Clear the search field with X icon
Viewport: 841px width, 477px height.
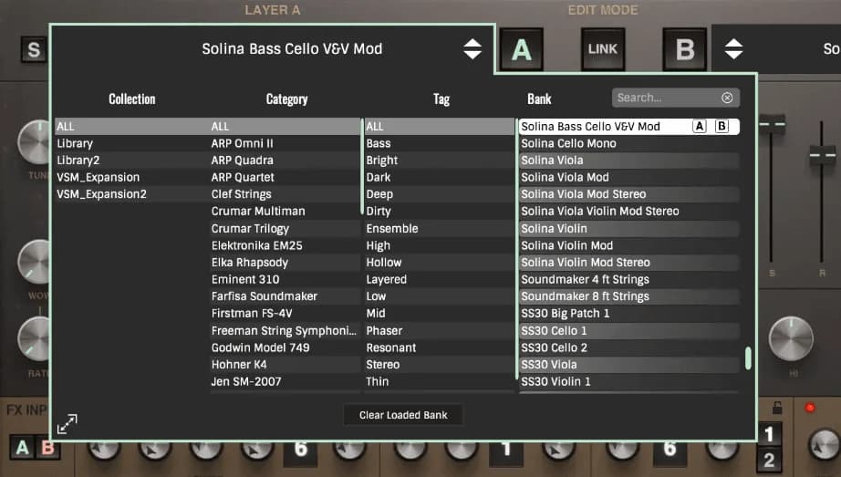pyautogui.click(x=727, y=98)
